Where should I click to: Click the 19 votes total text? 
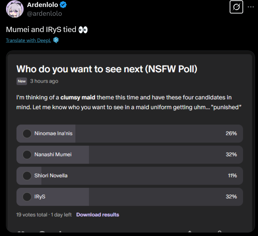coord(31,215)
